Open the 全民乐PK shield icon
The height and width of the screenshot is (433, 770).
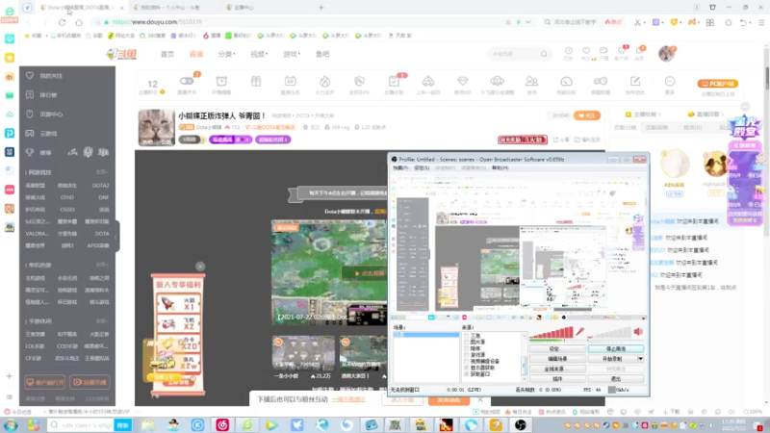click(359, 82)
